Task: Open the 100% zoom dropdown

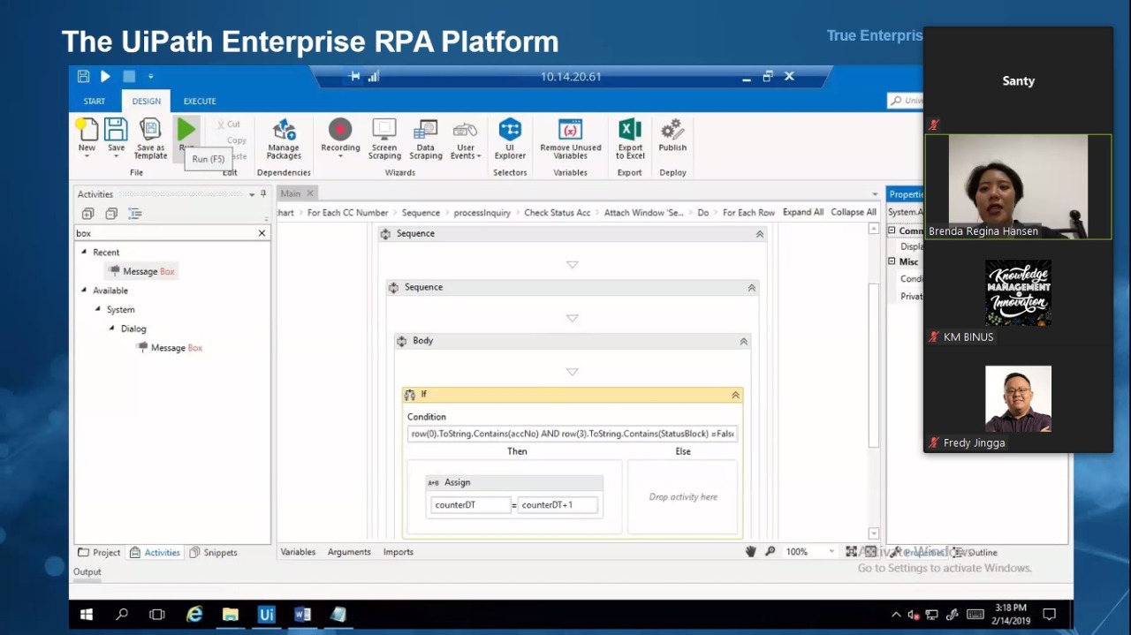Action: point(831,552)
